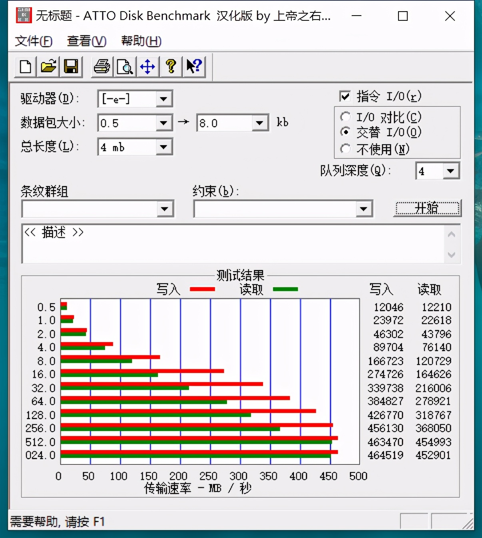Minimize the ATTO Disk Benchmark window

[x=357, y=16]
